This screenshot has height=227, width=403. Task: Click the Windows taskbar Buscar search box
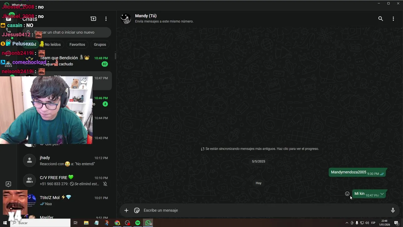(x=40, y=223)
